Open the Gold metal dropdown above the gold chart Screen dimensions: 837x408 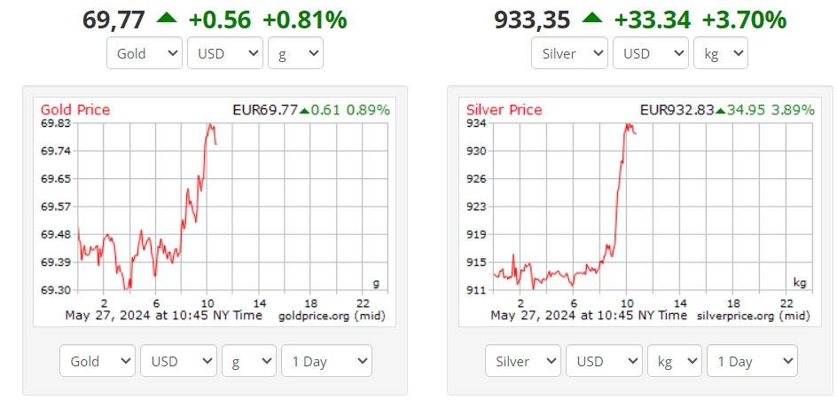145,53
